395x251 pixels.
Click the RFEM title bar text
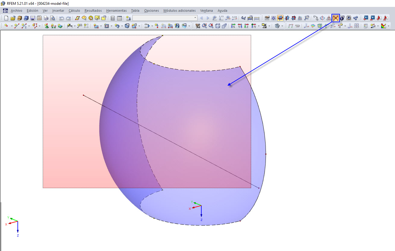tap(38, 3)
